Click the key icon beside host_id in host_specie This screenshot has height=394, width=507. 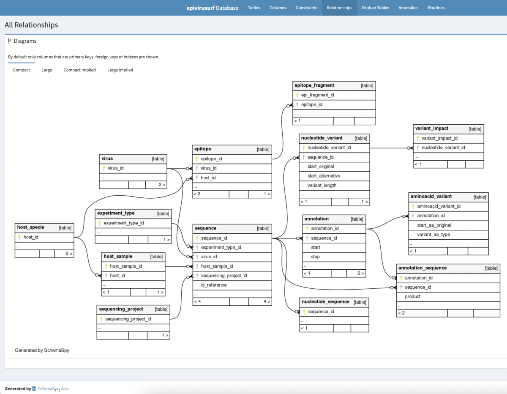click(19, 237)
